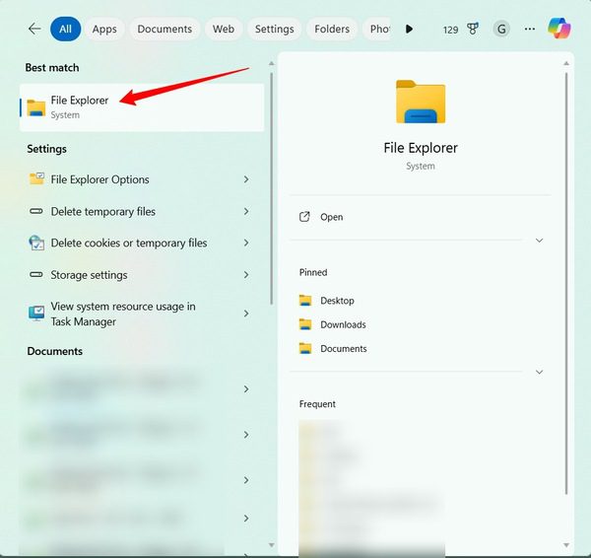Click the Open external-link icon

click(x=304, y=217)
